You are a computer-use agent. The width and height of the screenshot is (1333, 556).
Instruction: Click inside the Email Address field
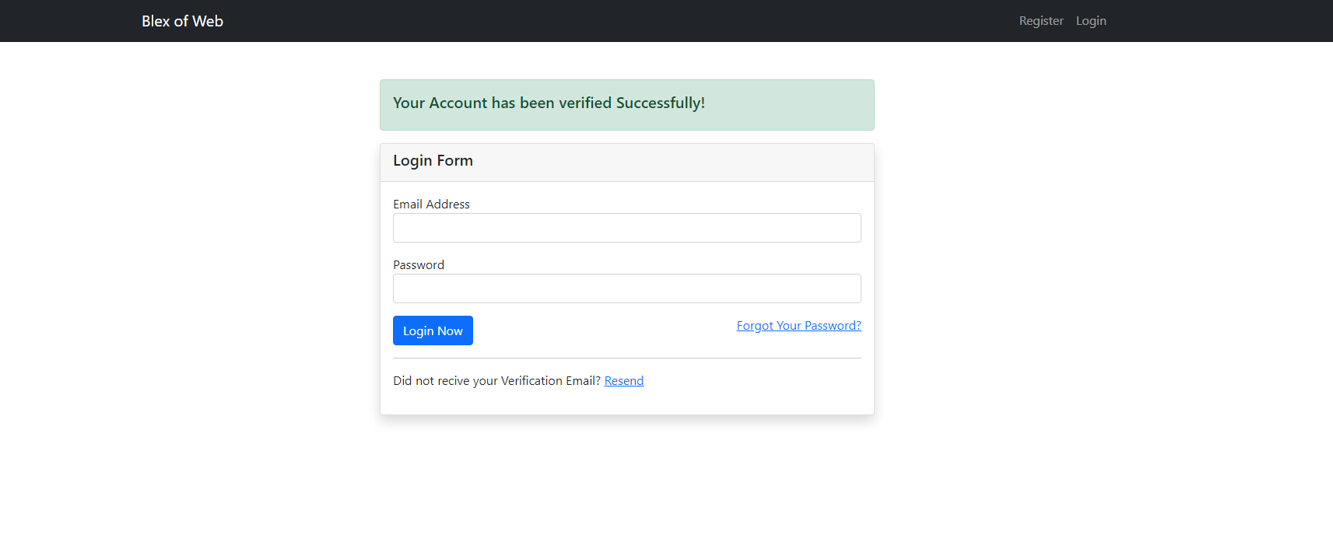click(x=626, y=227)
